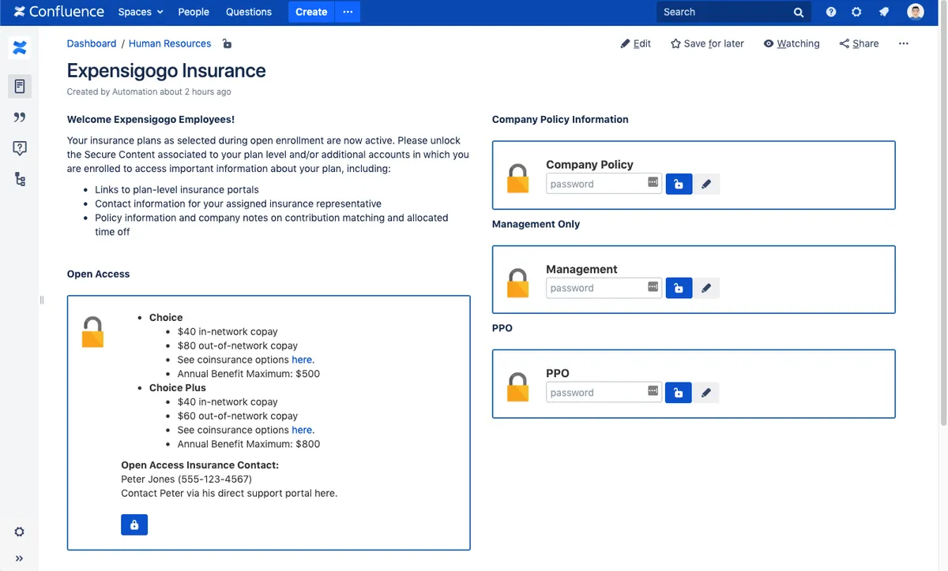
Task: Click the Company Policy Information heading
Action: 560,120
